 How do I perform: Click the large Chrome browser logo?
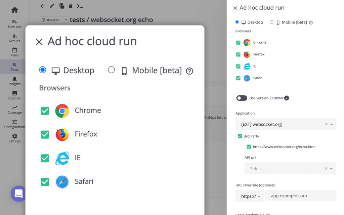click(x=62, y=111)
